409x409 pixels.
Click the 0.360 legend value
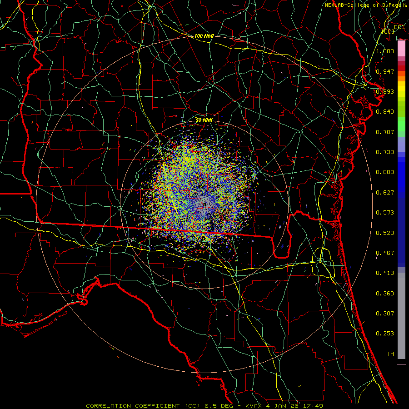click(x=385, y=294)
